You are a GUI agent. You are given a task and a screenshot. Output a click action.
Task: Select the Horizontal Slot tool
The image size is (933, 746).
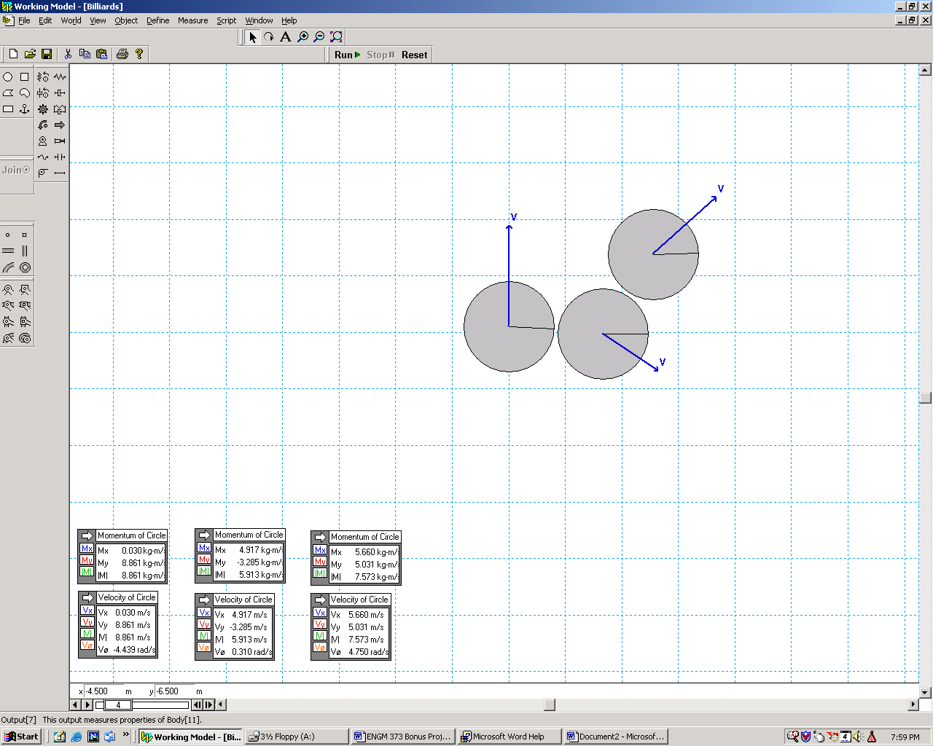tap(8, 251)
